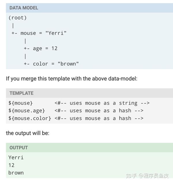Click the Yerri line in the output

[x=16, y=157]
